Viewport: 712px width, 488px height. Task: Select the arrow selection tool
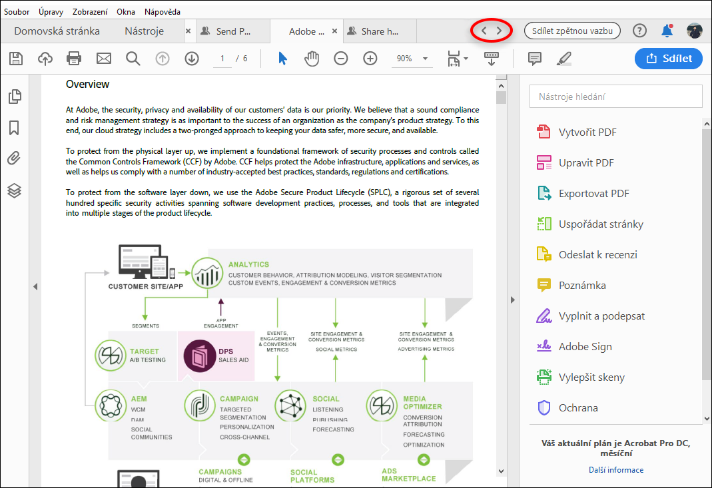point(282,59)
